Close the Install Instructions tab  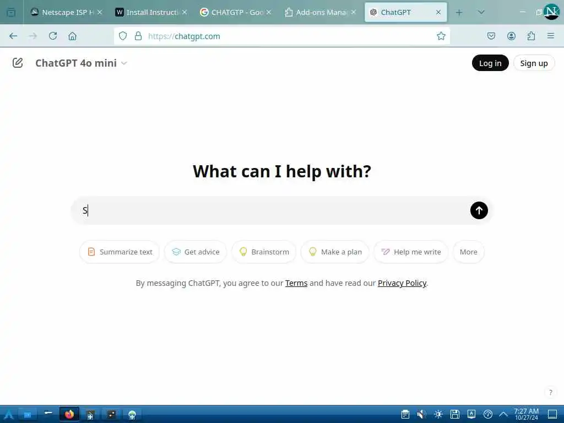pos(184,12)
